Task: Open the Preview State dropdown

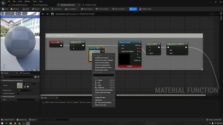Action: coord(102,9)
